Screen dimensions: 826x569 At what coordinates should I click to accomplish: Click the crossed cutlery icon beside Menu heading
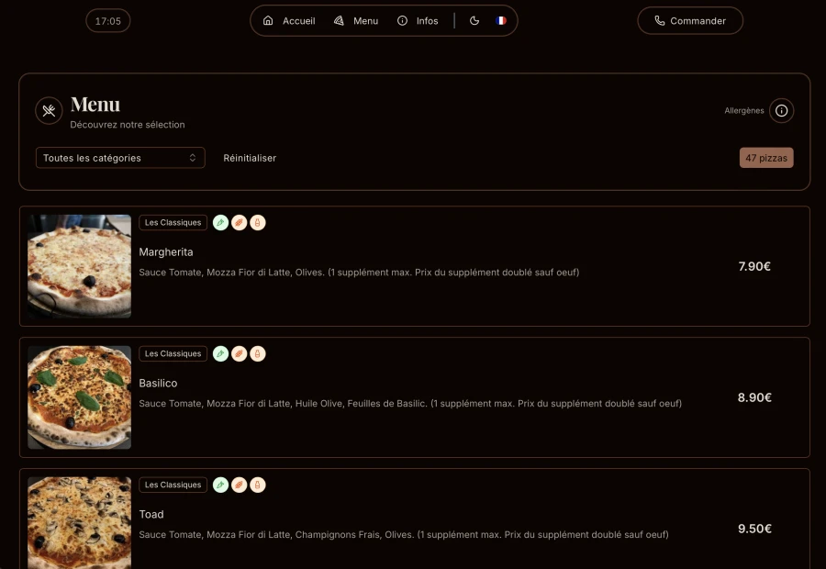49,110
